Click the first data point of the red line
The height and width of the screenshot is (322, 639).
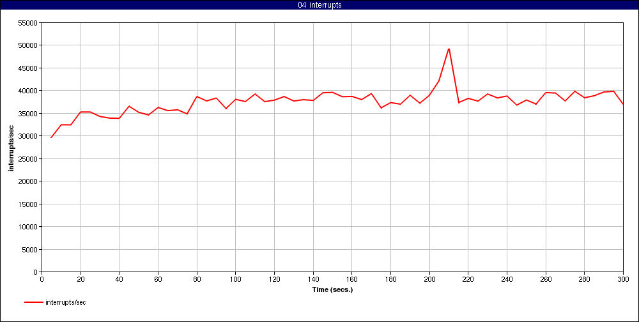[x=51, y=137]
